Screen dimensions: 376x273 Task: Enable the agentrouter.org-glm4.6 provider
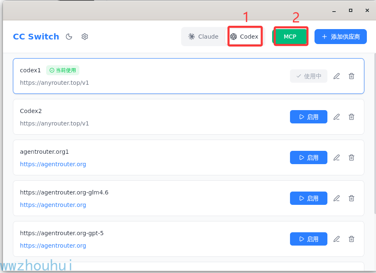coord(309,198)
